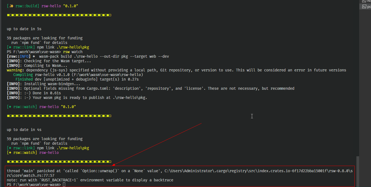Image resolution: width=371 pixels, height=187 pixels.
Task: Click 'Optional fields missing from Cargo.toml' line
Action: 151,88
